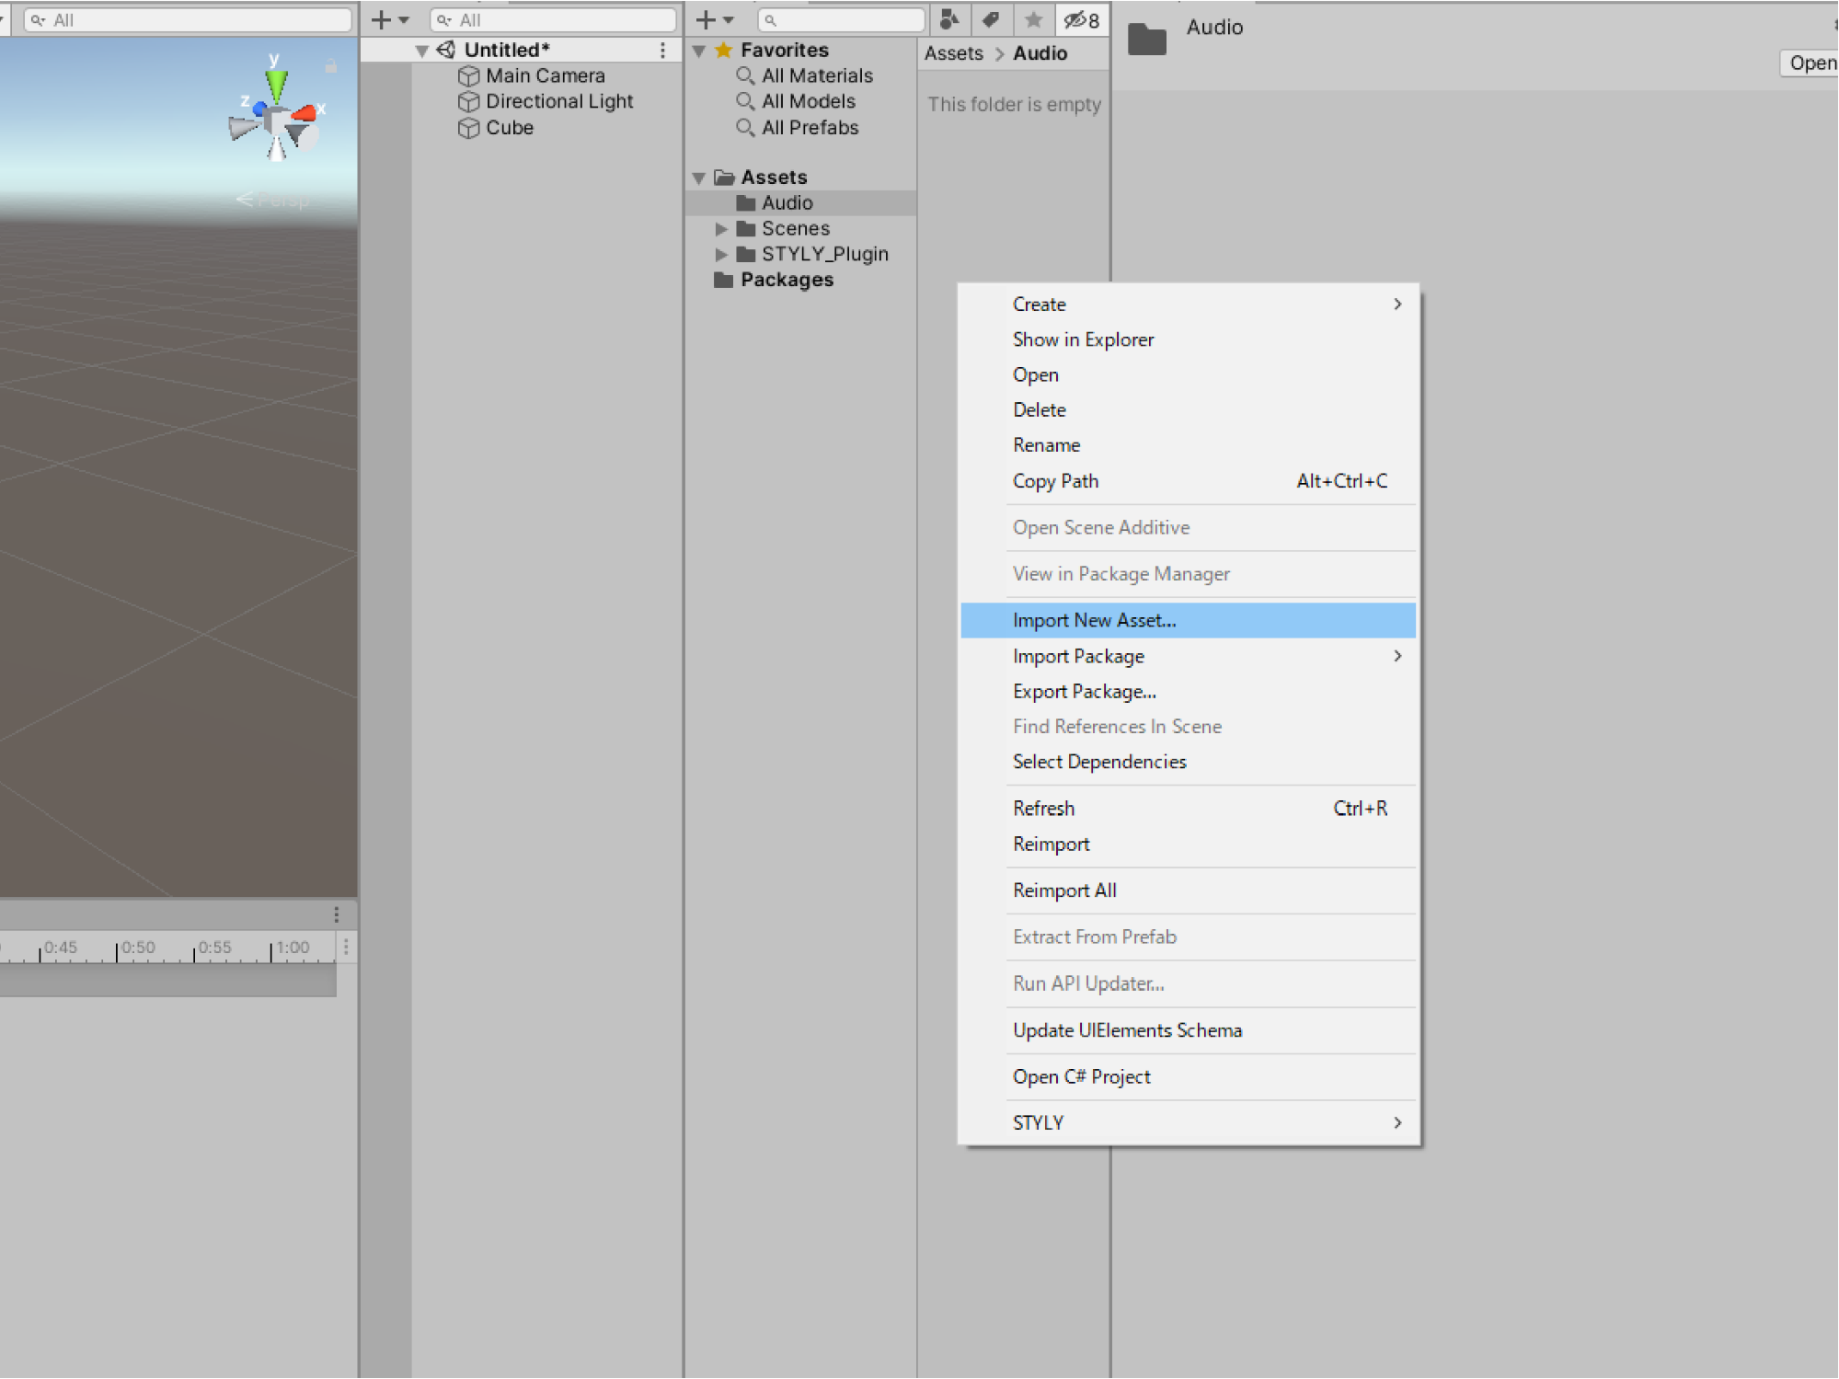Switch the Persp projection label

tap(273, 200)
